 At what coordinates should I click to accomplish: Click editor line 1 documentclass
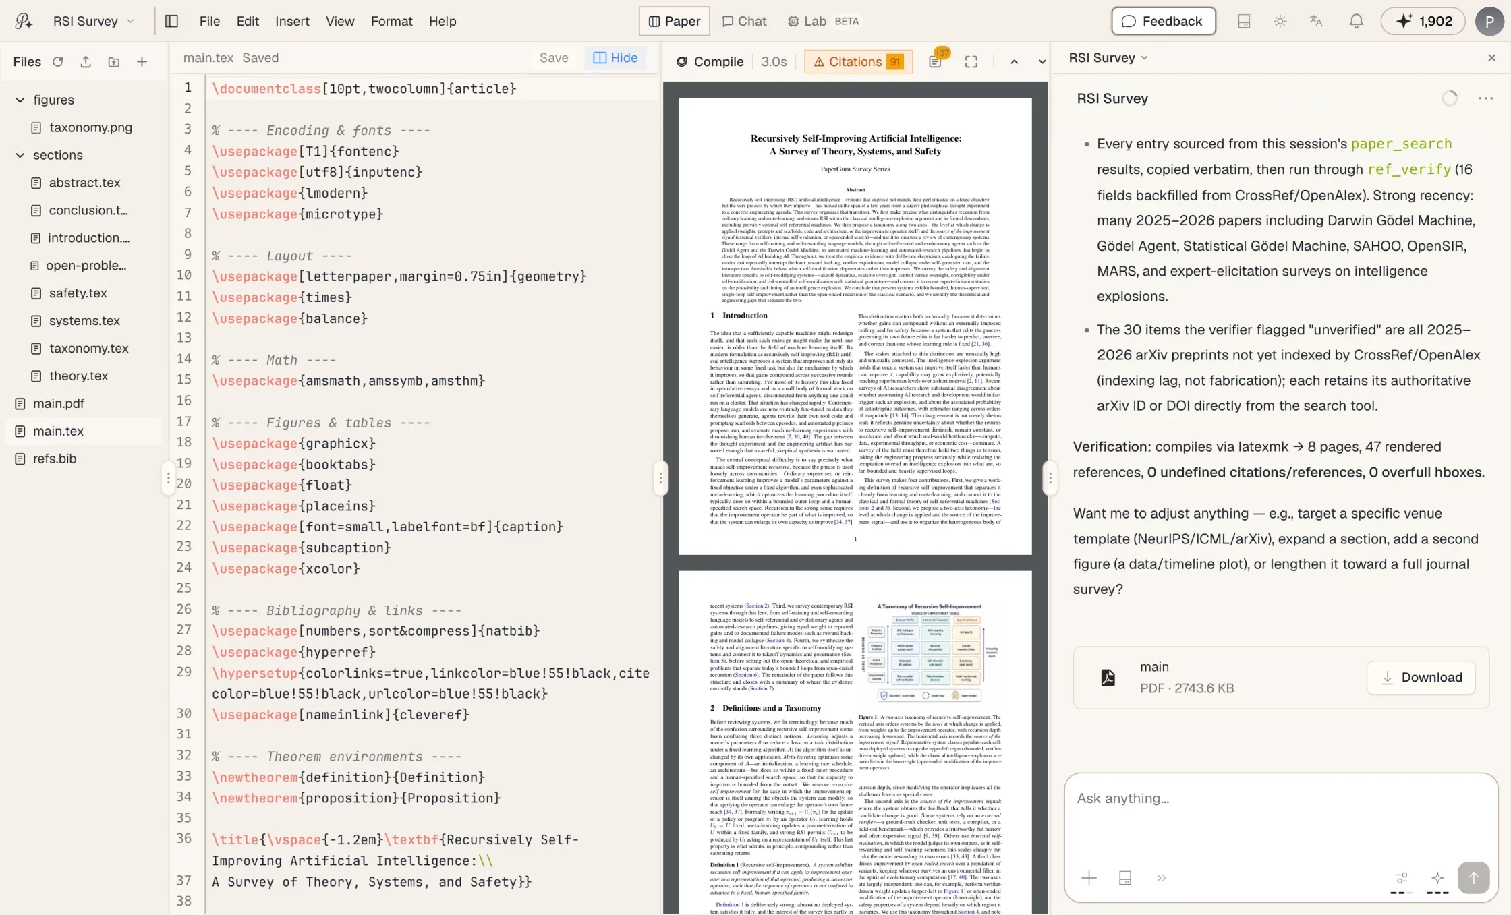[364, 88]
